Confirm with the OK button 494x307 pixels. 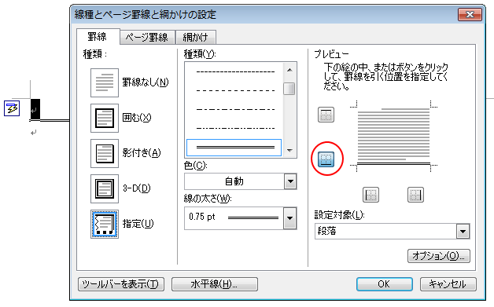[385, 284]
